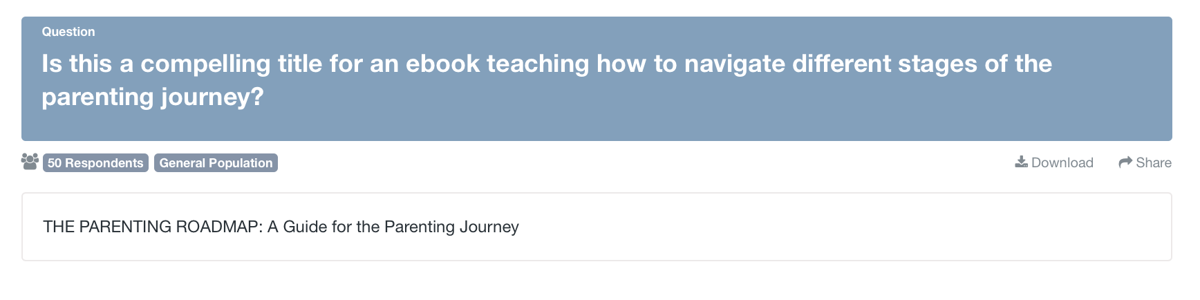Click the small Question label

[68, 32]
